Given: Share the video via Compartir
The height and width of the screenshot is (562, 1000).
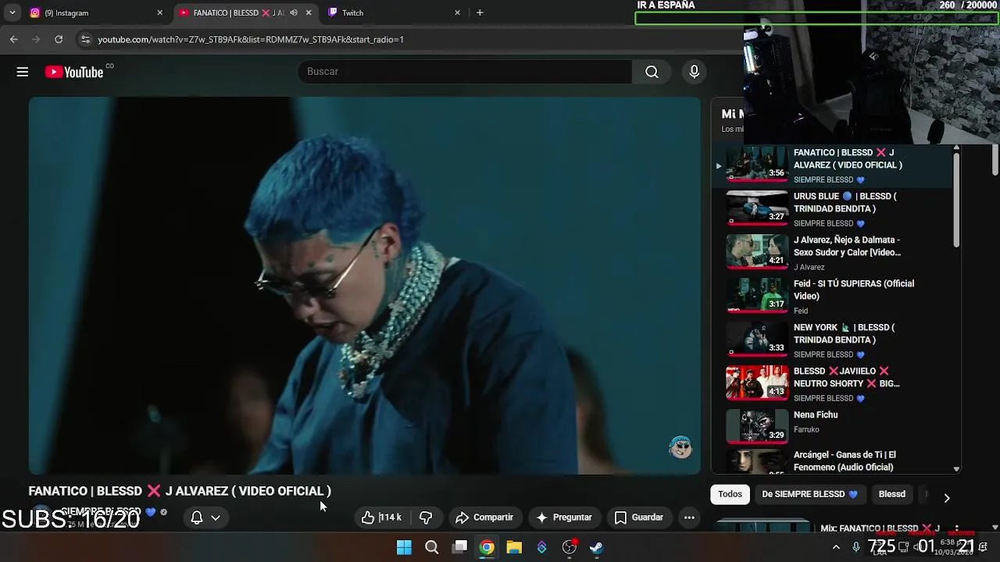Looking at the screenshot, I should [484, 518].
